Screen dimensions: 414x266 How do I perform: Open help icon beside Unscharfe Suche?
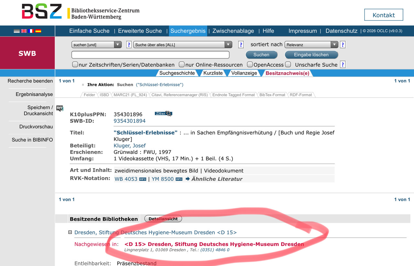pyautogui.click(x=343, y=64)
